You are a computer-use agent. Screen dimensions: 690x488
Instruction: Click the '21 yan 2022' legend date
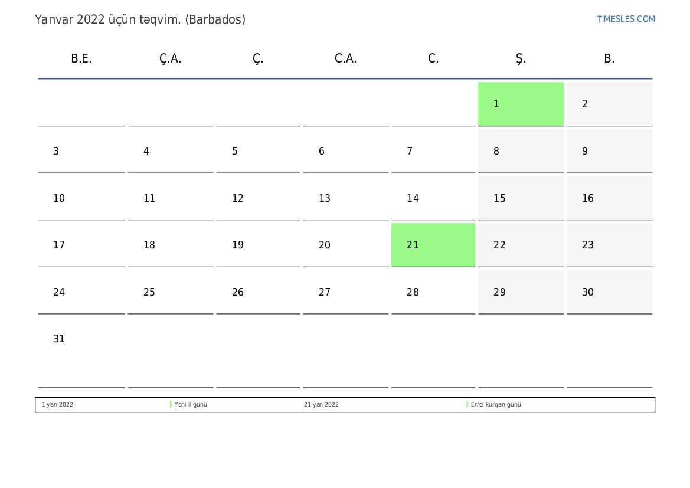pos(321,405)
